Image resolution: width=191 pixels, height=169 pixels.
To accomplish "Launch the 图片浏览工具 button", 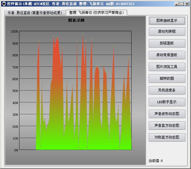I will [x=167, y=67].
